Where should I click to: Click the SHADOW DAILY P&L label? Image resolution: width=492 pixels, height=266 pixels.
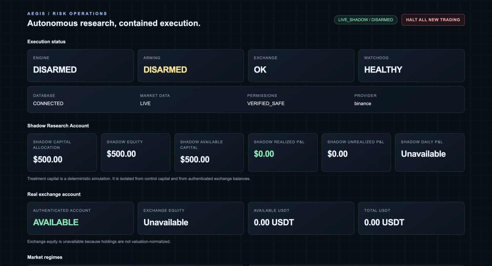point(422,142)
